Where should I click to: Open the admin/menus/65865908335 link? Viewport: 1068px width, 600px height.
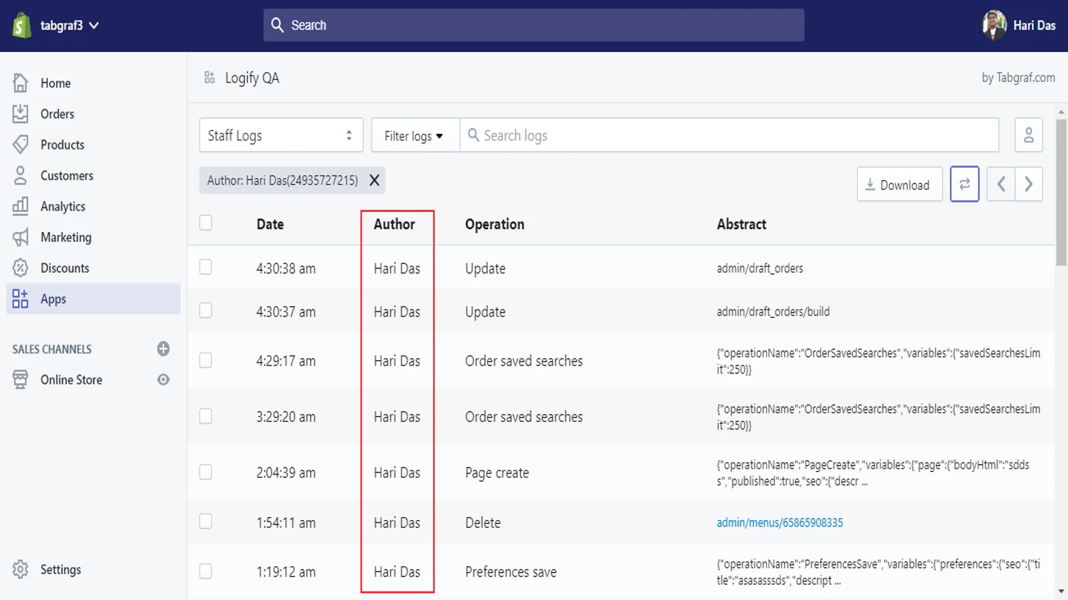(x=780, y=523)
